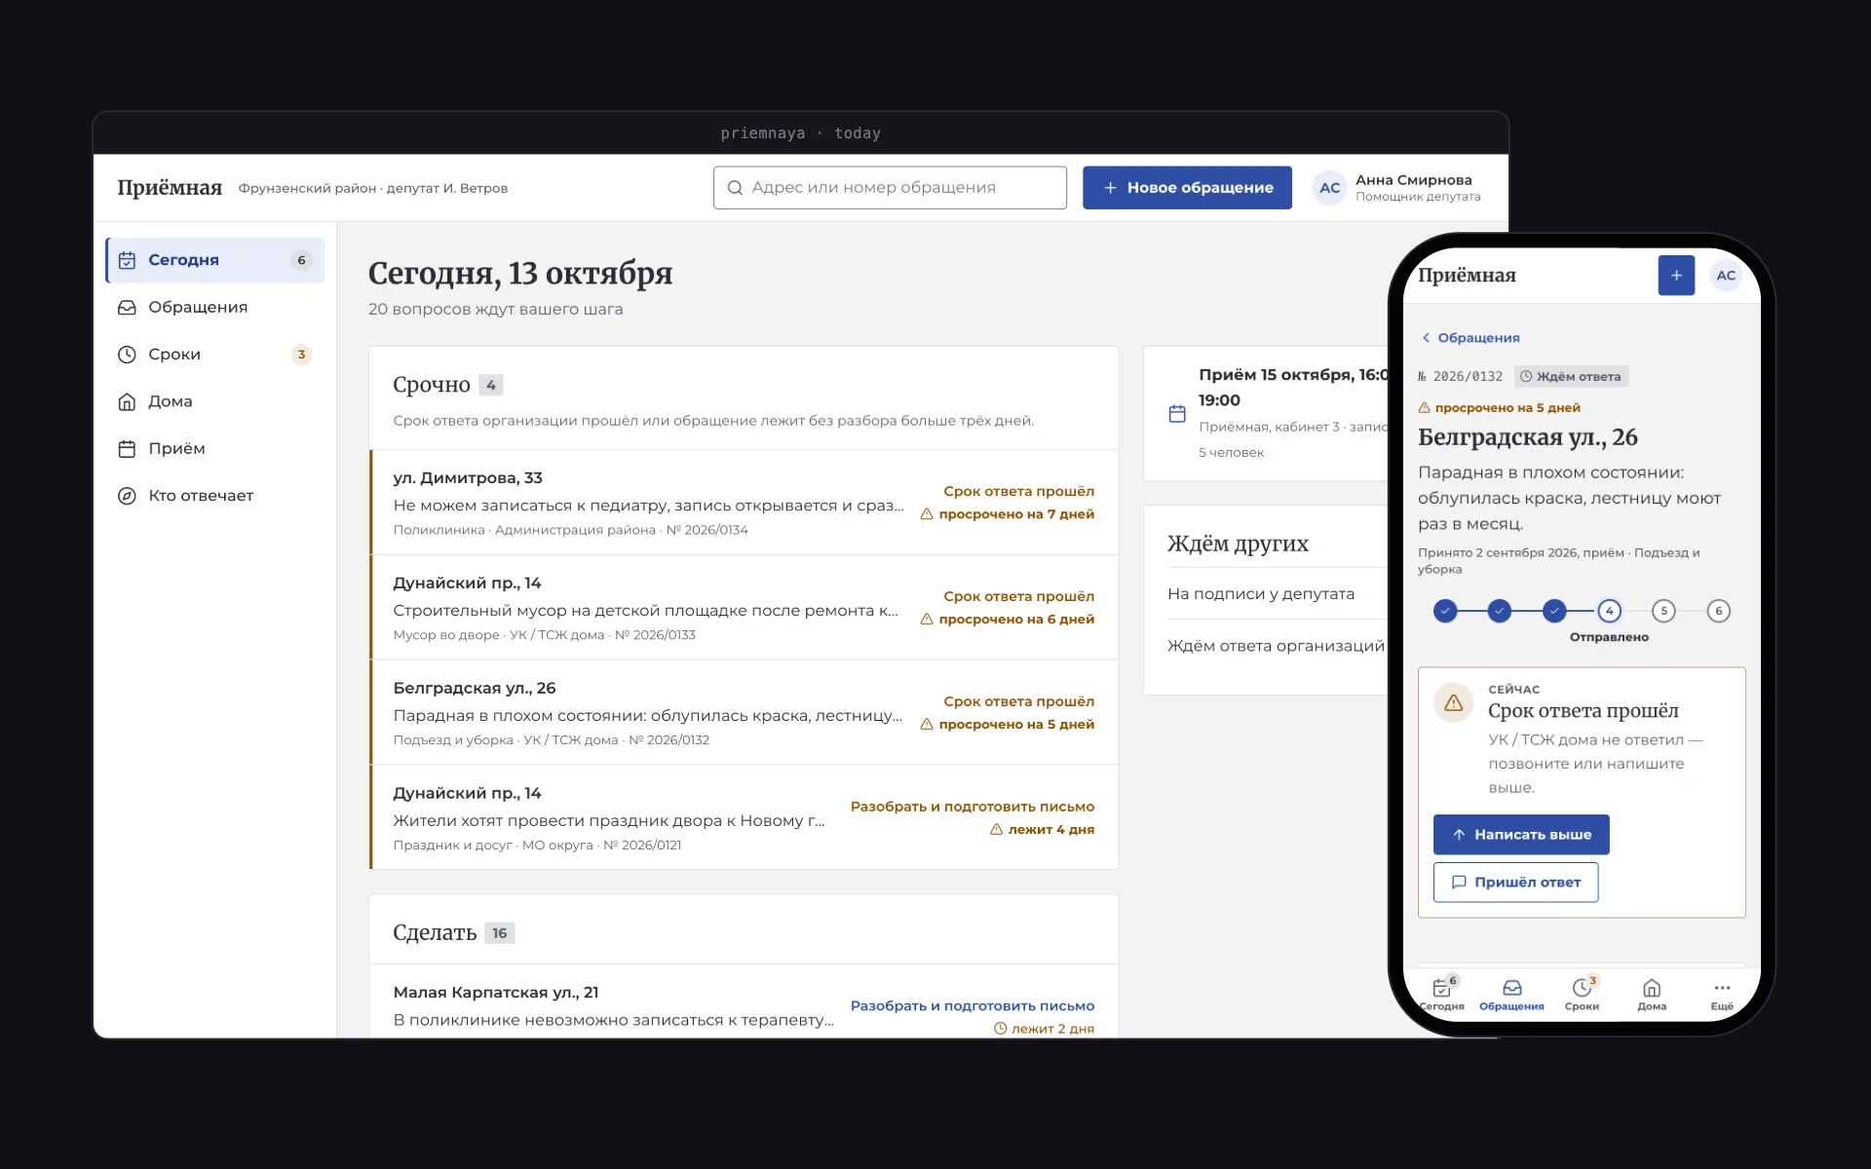Go back via Обращения chevron link
This screenshot has height=1169, width=1871.
point(1470,337)
